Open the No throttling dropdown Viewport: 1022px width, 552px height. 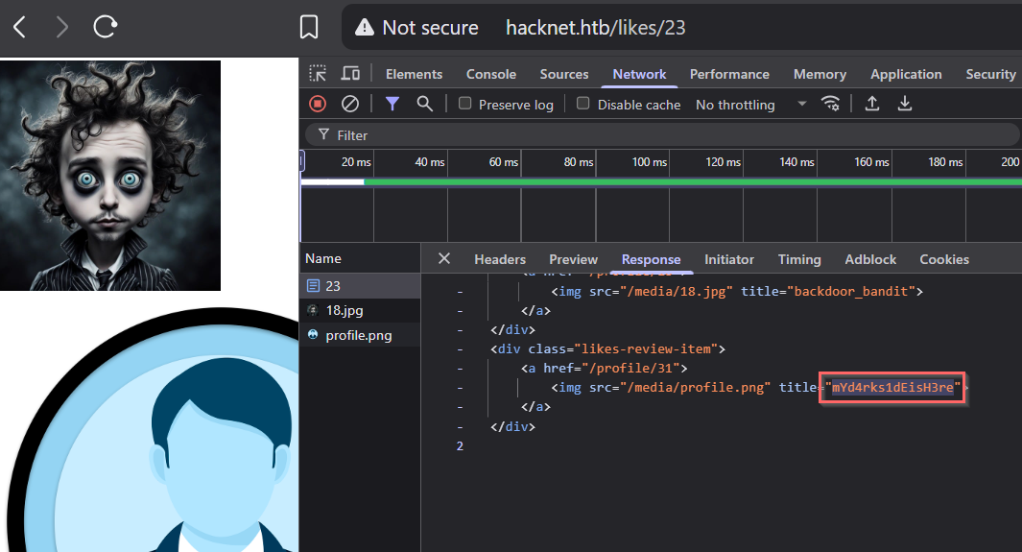pyautogui.click(x=750, y=105)
